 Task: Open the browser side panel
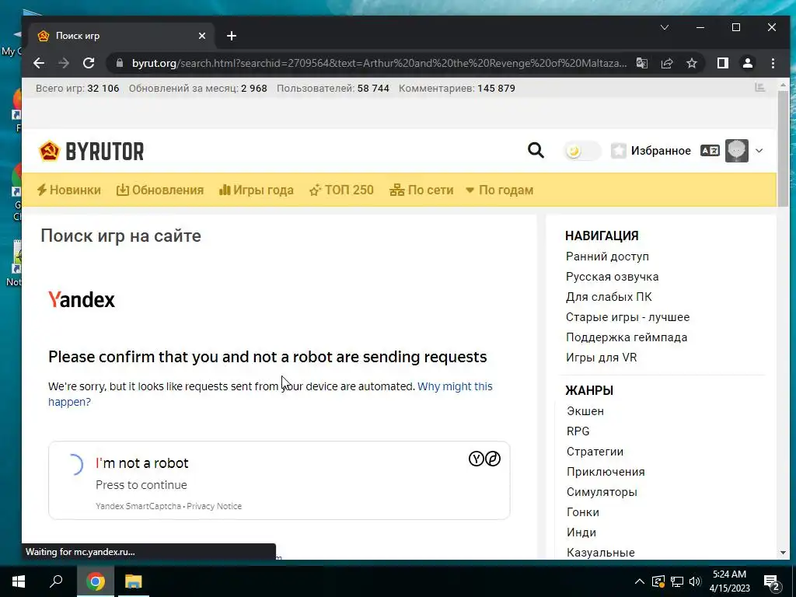pos(723,63)
